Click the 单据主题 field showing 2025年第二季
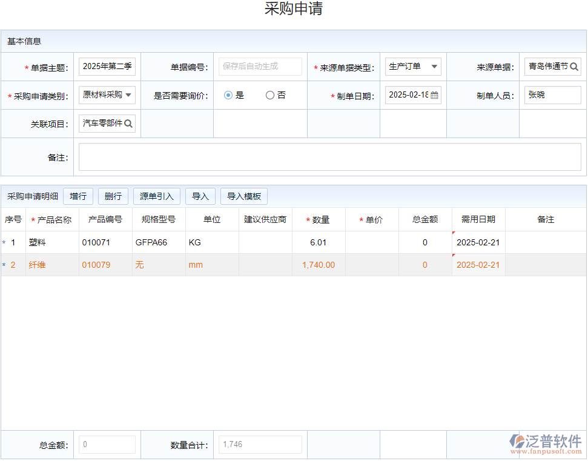Screen dimensions: 588x461 [107, 67]
